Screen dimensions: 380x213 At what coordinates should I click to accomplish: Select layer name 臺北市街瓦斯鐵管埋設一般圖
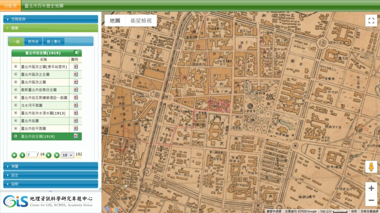coord(44,98)
